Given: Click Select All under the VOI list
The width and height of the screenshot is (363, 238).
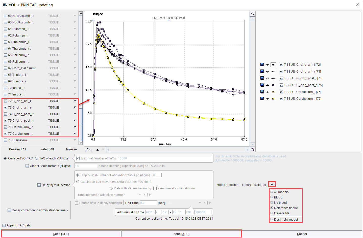Looking at the screenshot, I should (x=47, y=149).
